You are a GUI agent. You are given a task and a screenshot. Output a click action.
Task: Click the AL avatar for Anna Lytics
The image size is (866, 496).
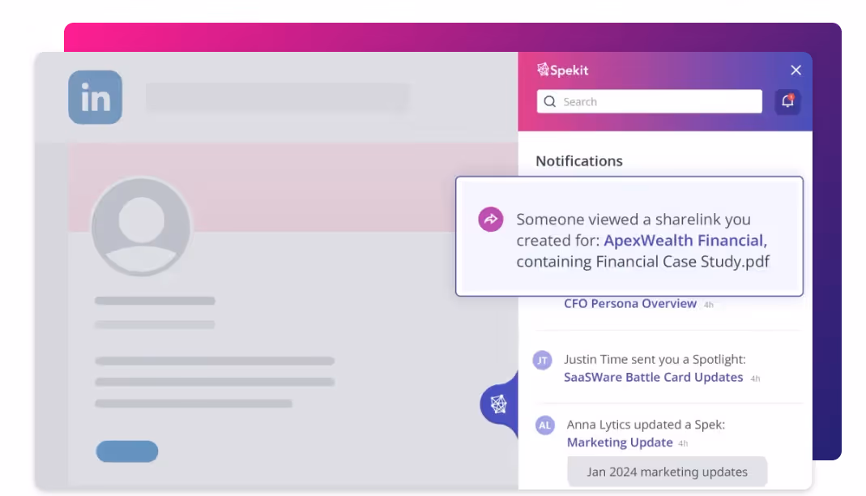click(x=545, y=425)
